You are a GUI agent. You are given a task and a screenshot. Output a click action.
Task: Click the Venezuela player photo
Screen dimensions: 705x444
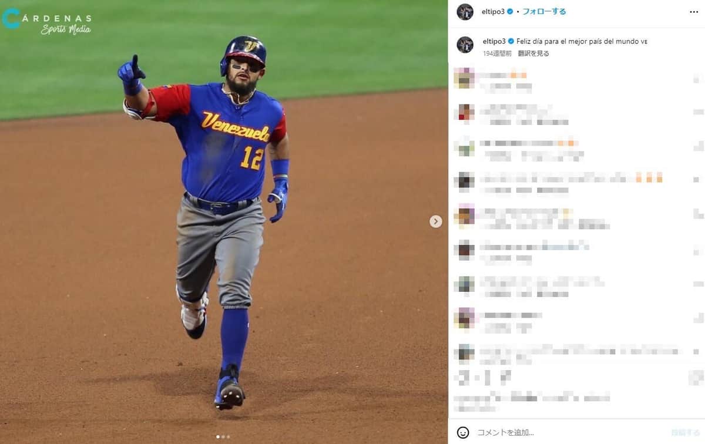(x=224, y=222)
